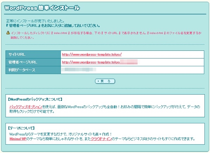Open the Minimal WP theme link
The width and height of the screenshot is (210, 153).
click(x=18, y=139)
